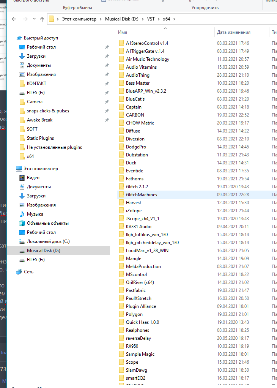Click the 'Музыка' note icon
277x388 pixels.
(22, 214)
